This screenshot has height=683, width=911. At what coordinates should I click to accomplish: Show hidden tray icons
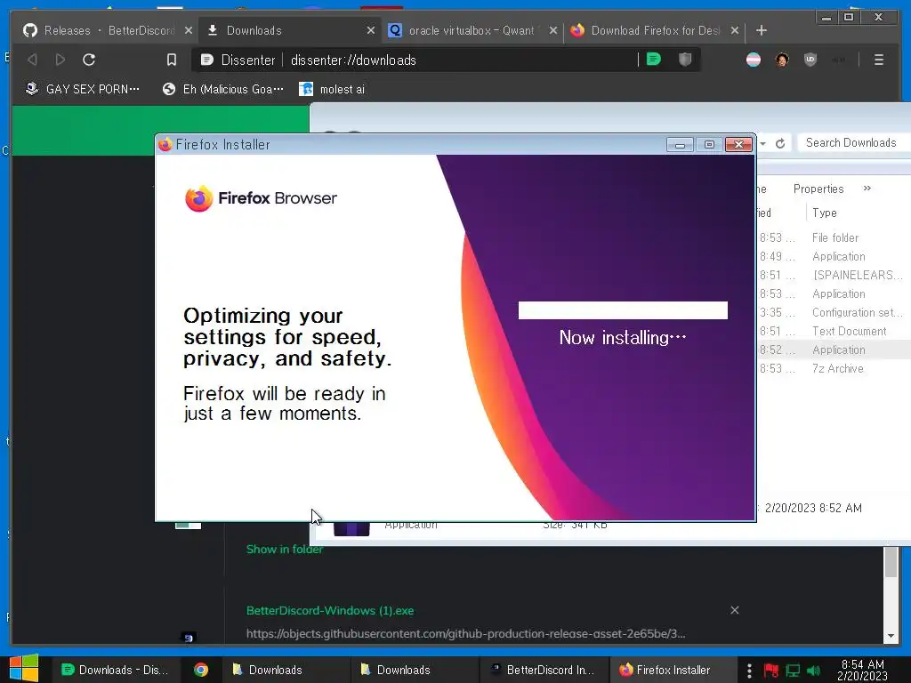749,671
